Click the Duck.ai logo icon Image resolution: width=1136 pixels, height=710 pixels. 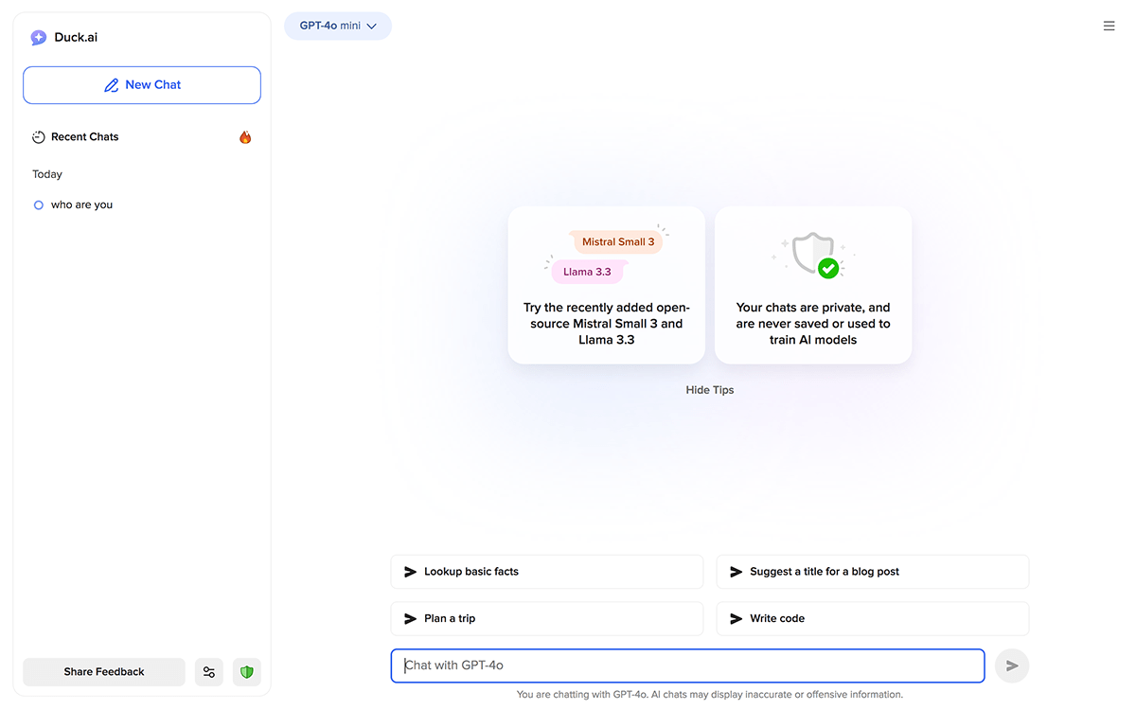(x=39, y=38)
